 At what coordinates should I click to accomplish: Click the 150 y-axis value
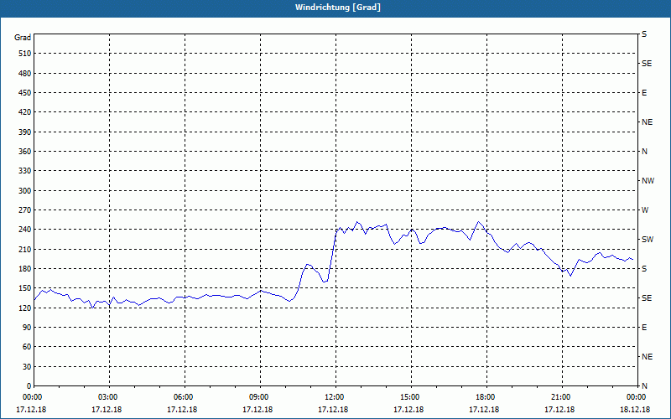tap(25, 288)
